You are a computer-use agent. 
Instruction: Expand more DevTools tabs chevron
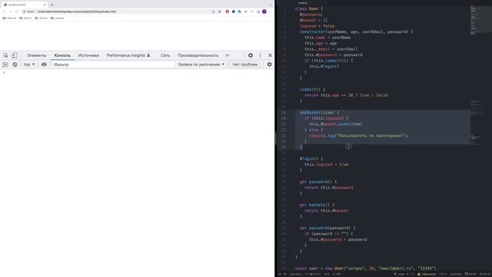228,55
